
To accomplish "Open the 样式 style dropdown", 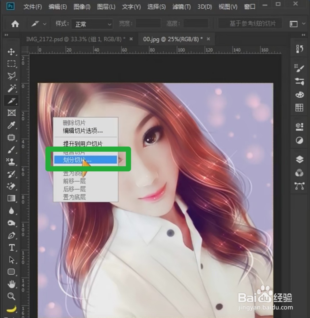I will [x=92, y=24].
